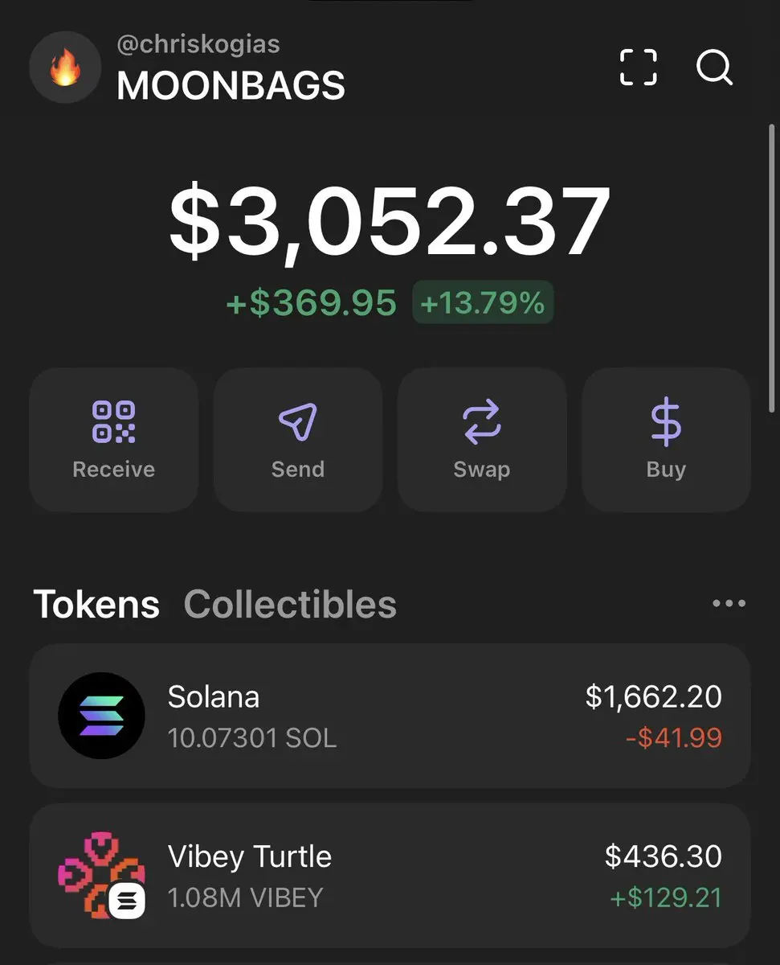Click the @chriskogias username
The image size is (780, 965).
198,44
